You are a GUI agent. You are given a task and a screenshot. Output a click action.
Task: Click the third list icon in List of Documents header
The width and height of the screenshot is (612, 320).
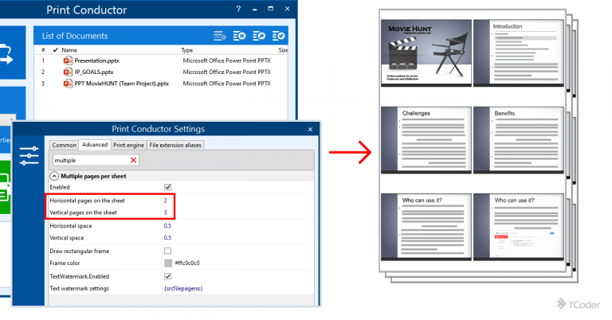click(259, 36)
